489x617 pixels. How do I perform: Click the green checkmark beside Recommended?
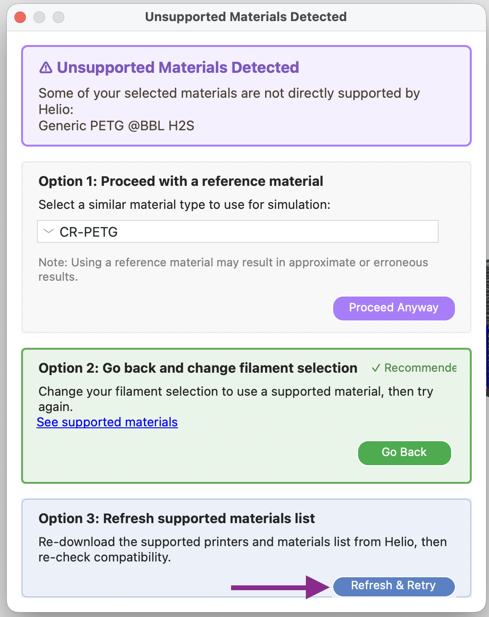click(x=376, y=368)
